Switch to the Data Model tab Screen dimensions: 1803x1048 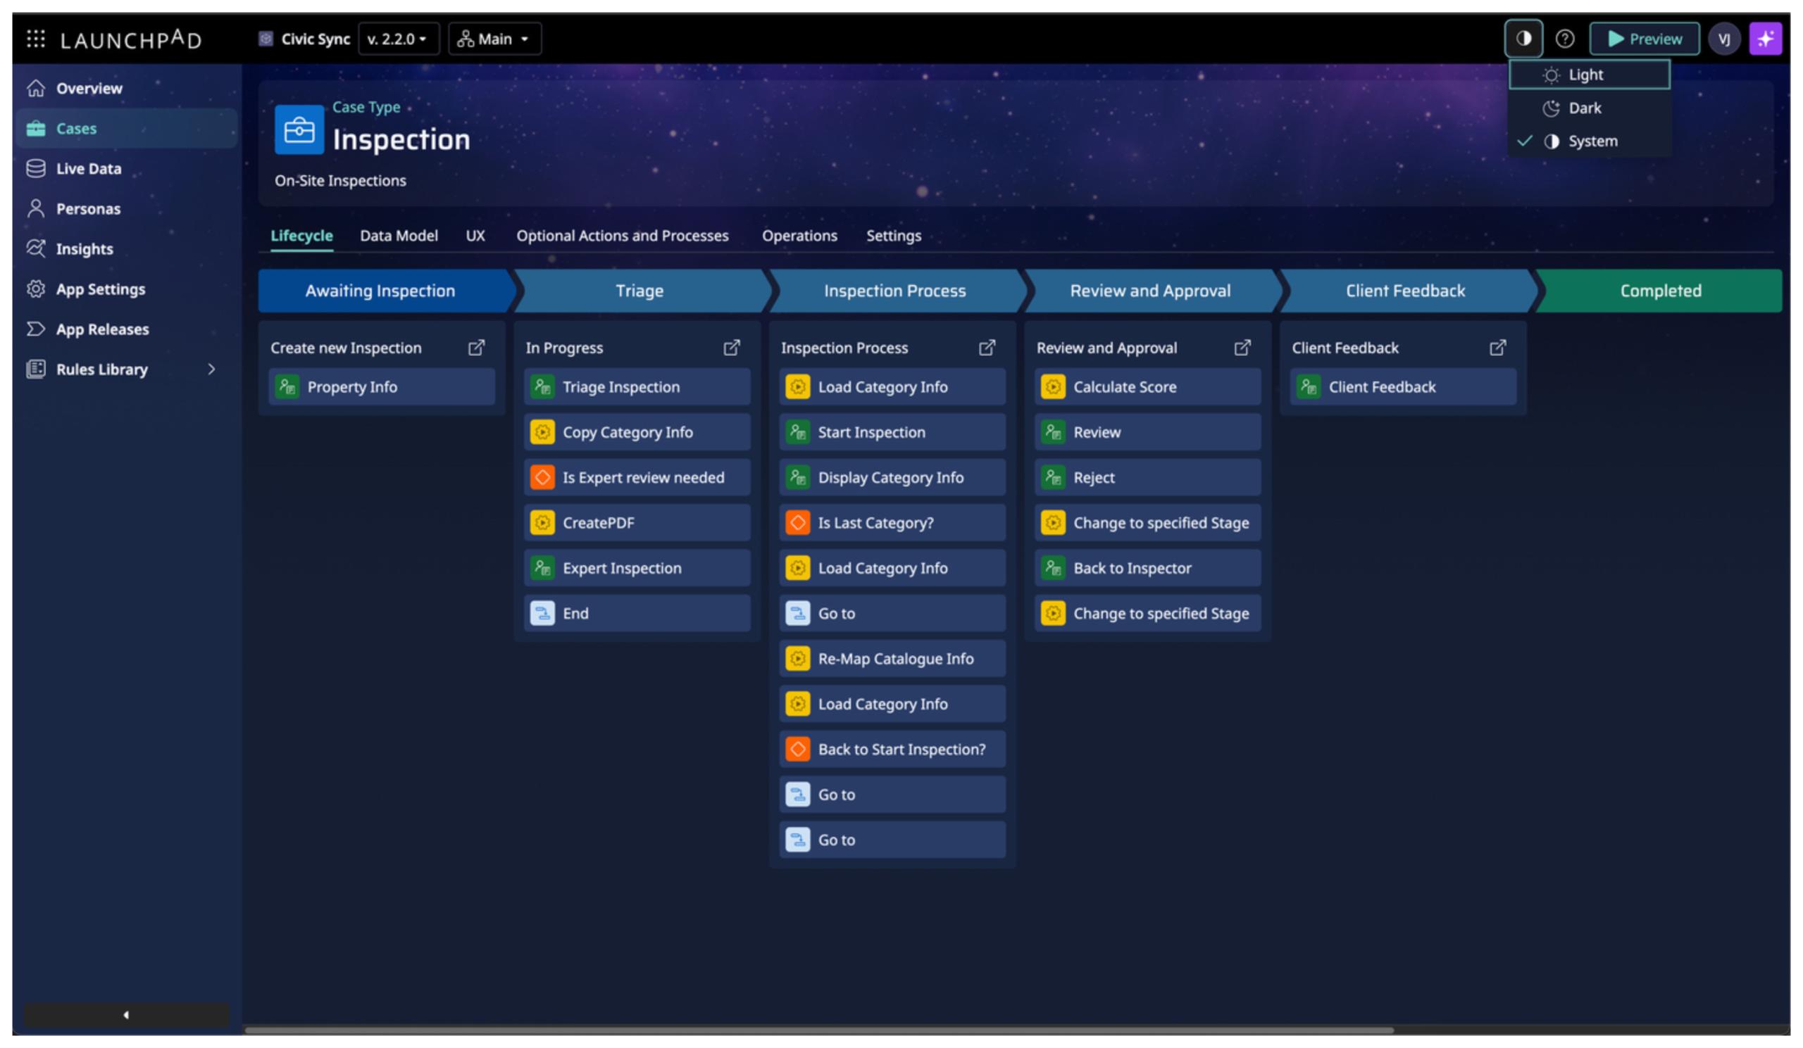pyautogui.click(x=399, y=235)
